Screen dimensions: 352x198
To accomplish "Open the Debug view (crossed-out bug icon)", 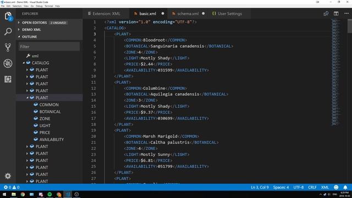I will [x=8, y=63].
